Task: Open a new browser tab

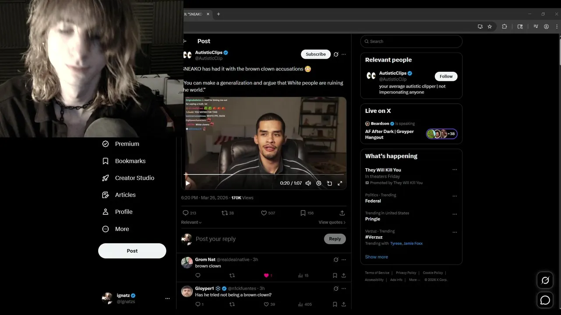Action: coord(218,14)
